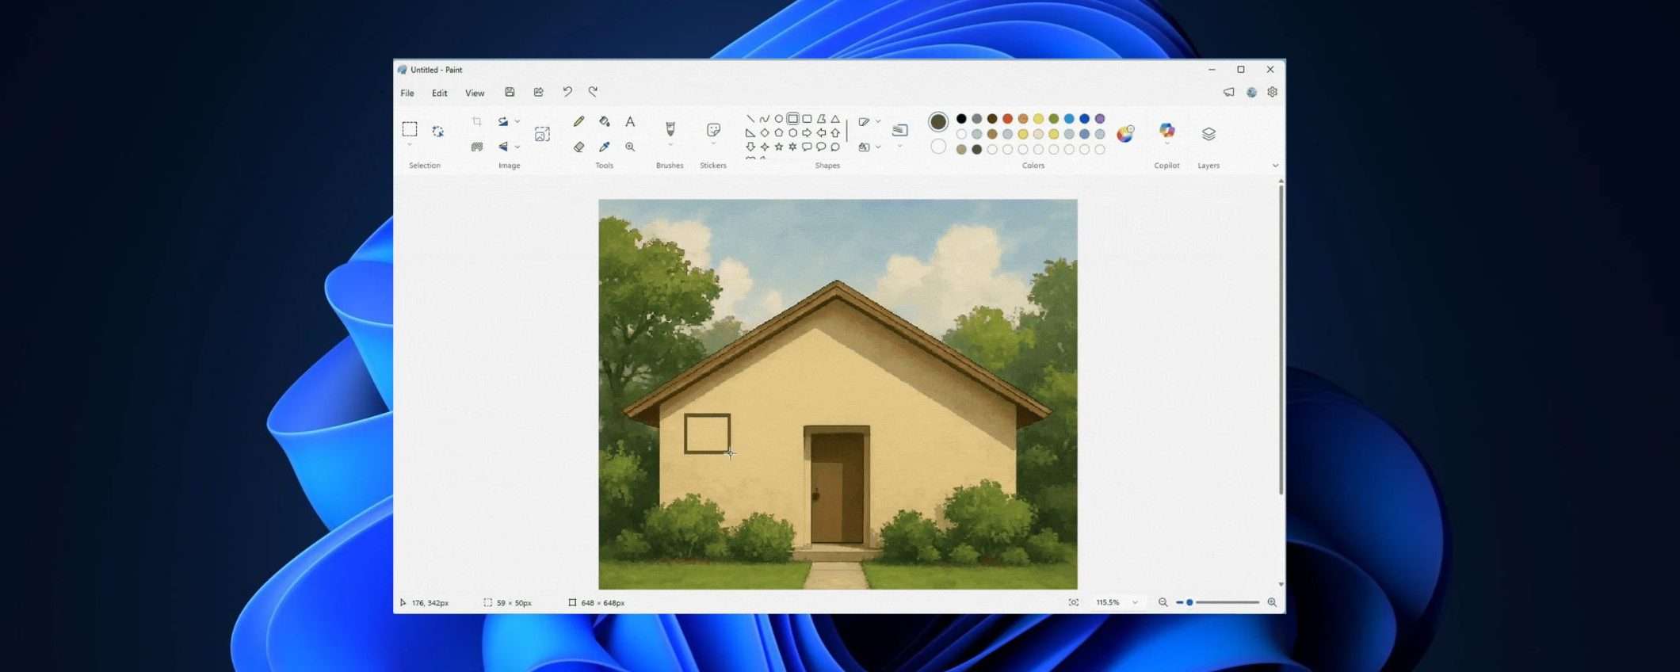The height and width of the screenshot is (672, 1680).
Task: Expand the Flip dropdown arrow
Action: 517,147
